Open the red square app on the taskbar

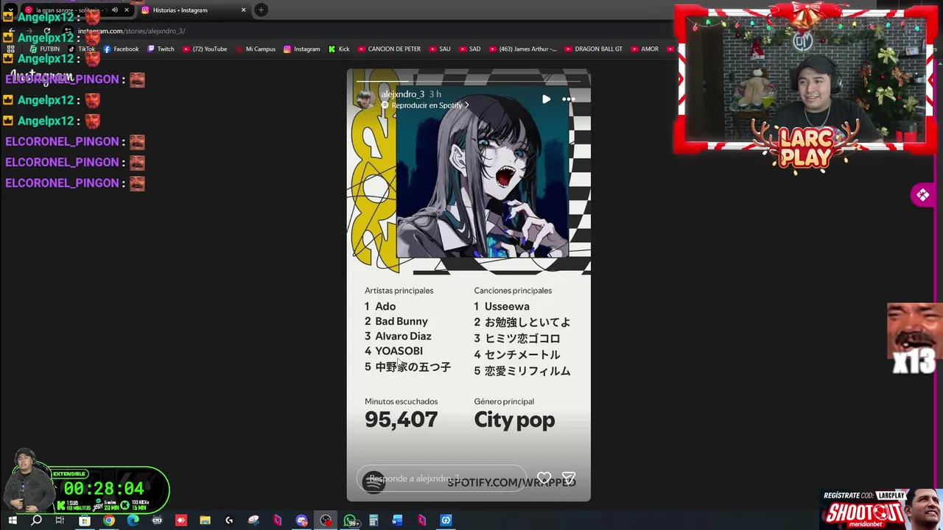(181, 520)
